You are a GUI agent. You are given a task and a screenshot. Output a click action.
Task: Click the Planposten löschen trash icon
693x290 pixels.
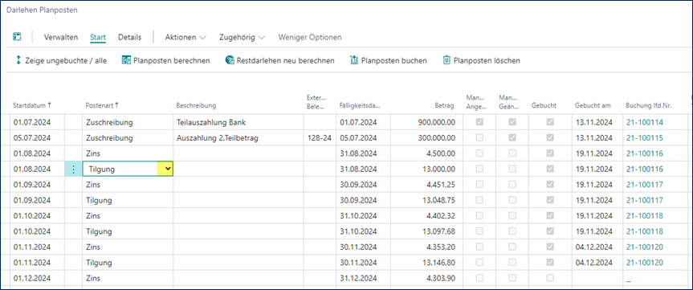point(446,60)
